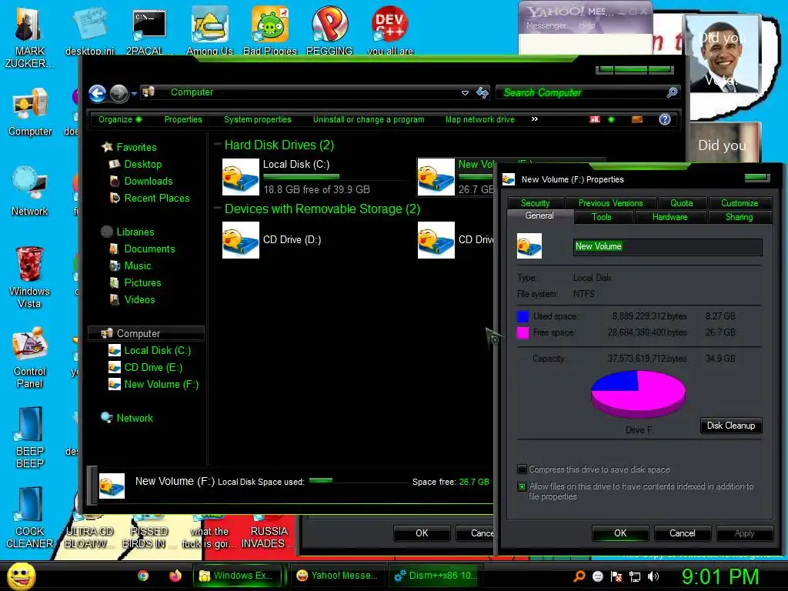Click the refresh icon beside address bar

482,92
